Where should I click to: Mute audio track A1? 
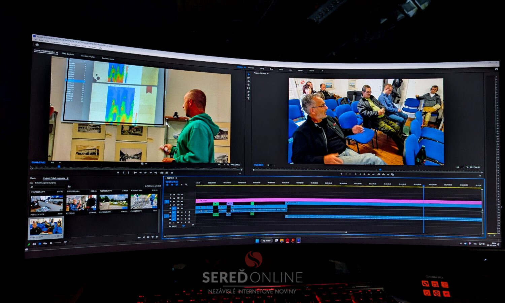[182, 212]
